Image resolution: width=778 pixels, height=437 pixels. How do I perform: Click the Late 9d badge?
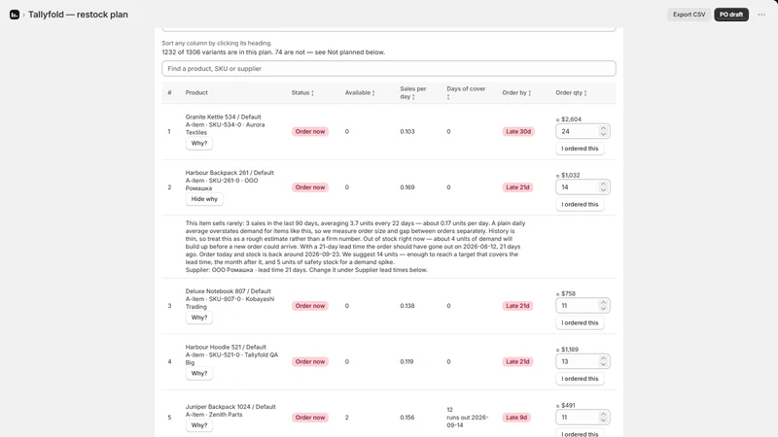[x=516, y=418]
